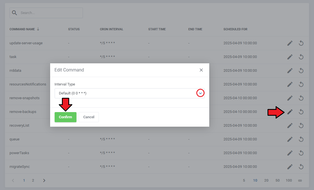Reset the recoveryList command
The image size is (314, 190).
pos(301,126)
